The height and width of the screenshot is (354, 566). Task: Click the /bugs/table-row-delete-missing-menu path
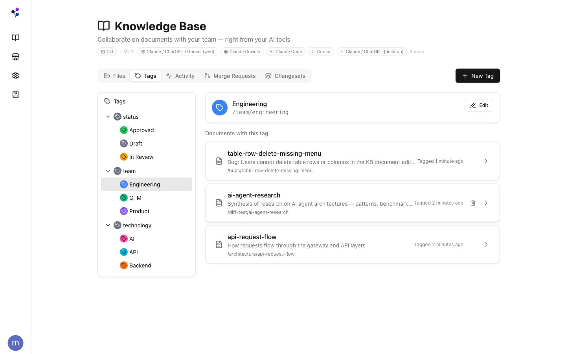point(270,171)
